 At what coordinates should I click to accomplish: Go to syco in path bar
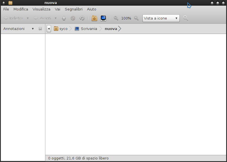61,29
